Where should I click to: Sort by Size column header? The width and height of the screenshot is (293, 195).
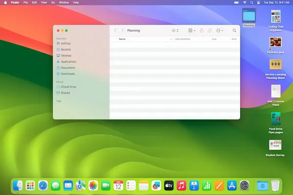point(214,39)
